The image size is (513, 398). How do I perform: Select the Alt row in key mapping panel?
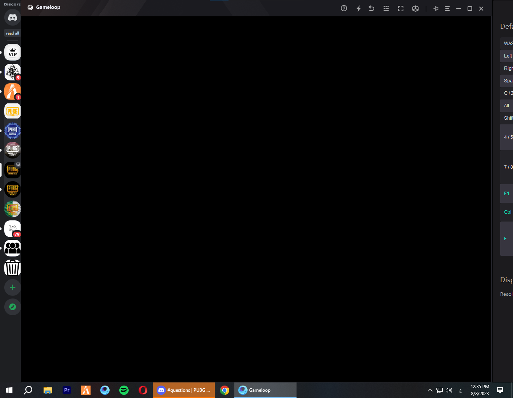pyautogui.click(x=506, y=106)
